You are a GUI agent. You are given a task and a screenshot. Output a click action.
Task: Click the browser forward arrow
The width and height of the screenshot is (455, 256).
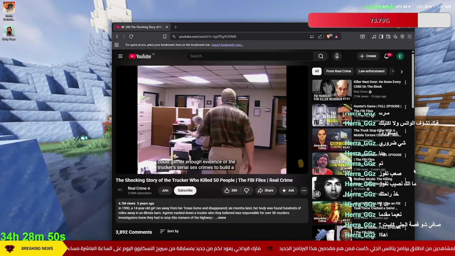click(x=124, y=37)
